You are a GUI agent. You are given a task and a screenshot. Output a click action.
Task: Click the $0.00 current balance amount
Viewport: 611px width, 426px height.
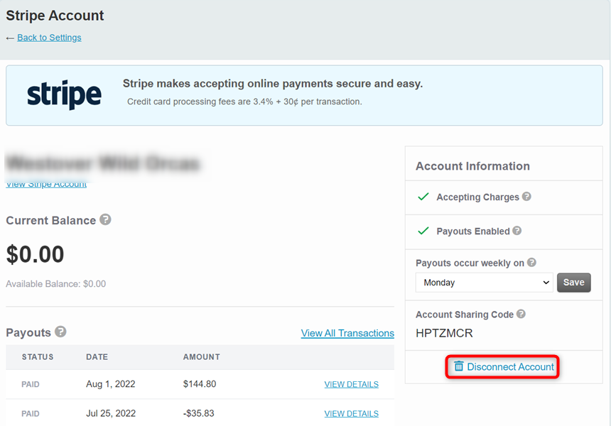click(x=35, y=254)
